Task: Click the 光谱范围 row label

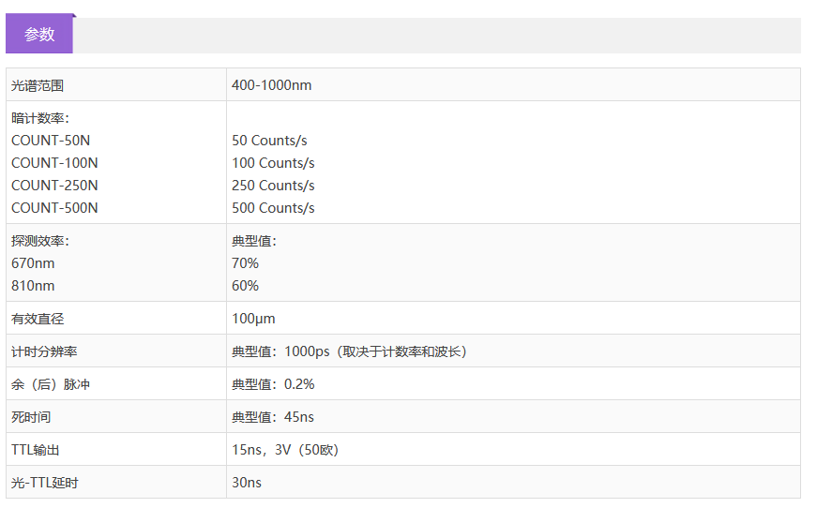Action: (x=38, y=85)
